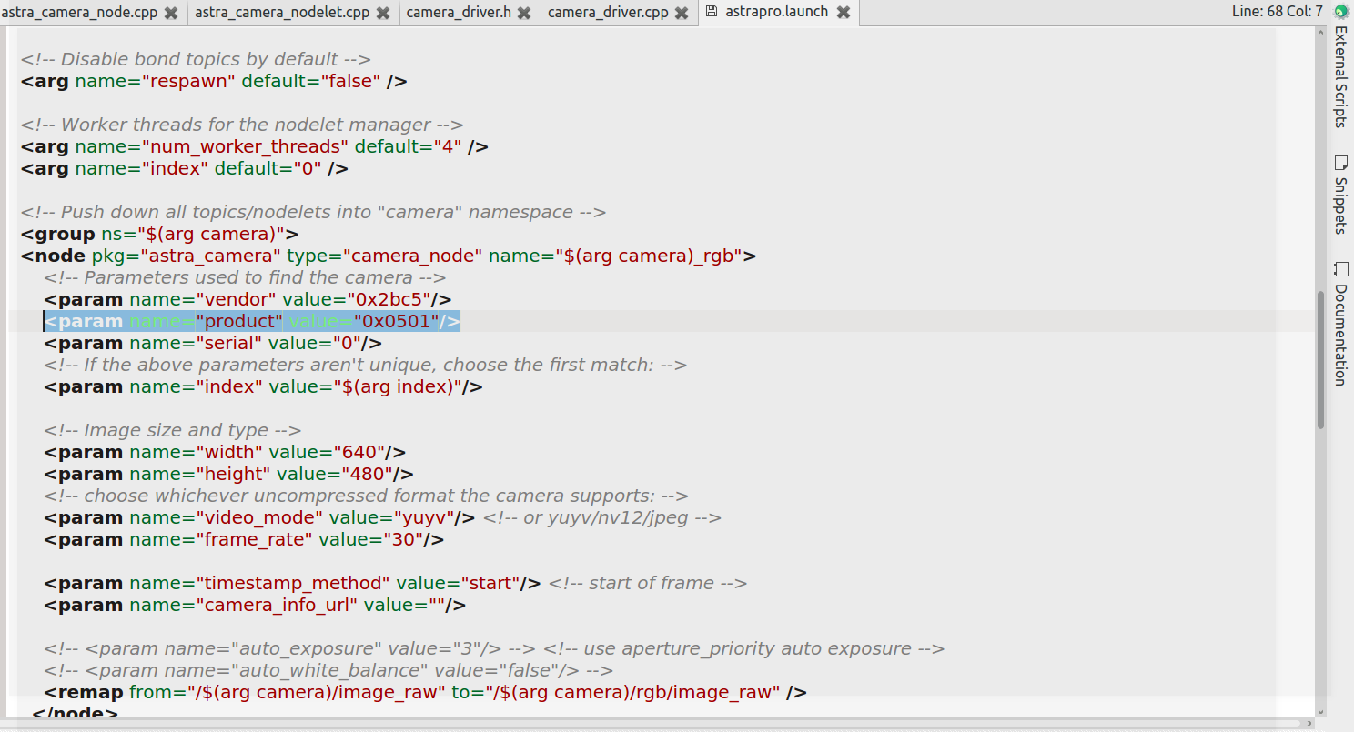Screen dimensions: 1354x732
Task: Click the "video_mode" value="yuyv" param
Action: pos(259,517)
